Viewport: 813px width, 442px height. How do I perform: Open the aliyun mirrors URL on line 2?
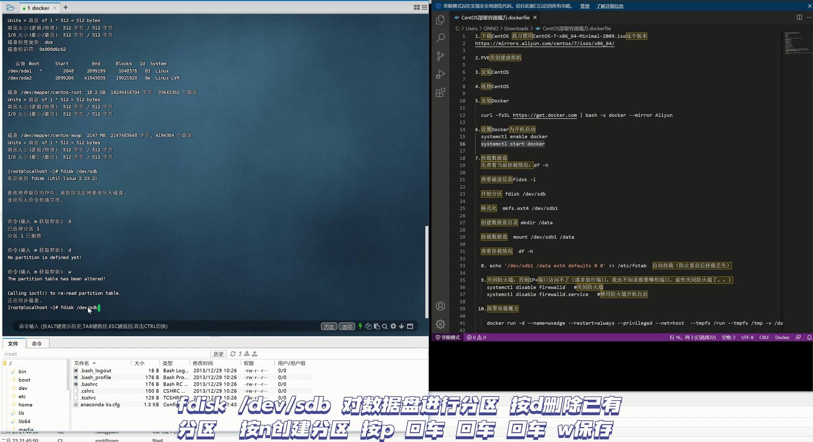pyautogui.click(x=545, y=43)
